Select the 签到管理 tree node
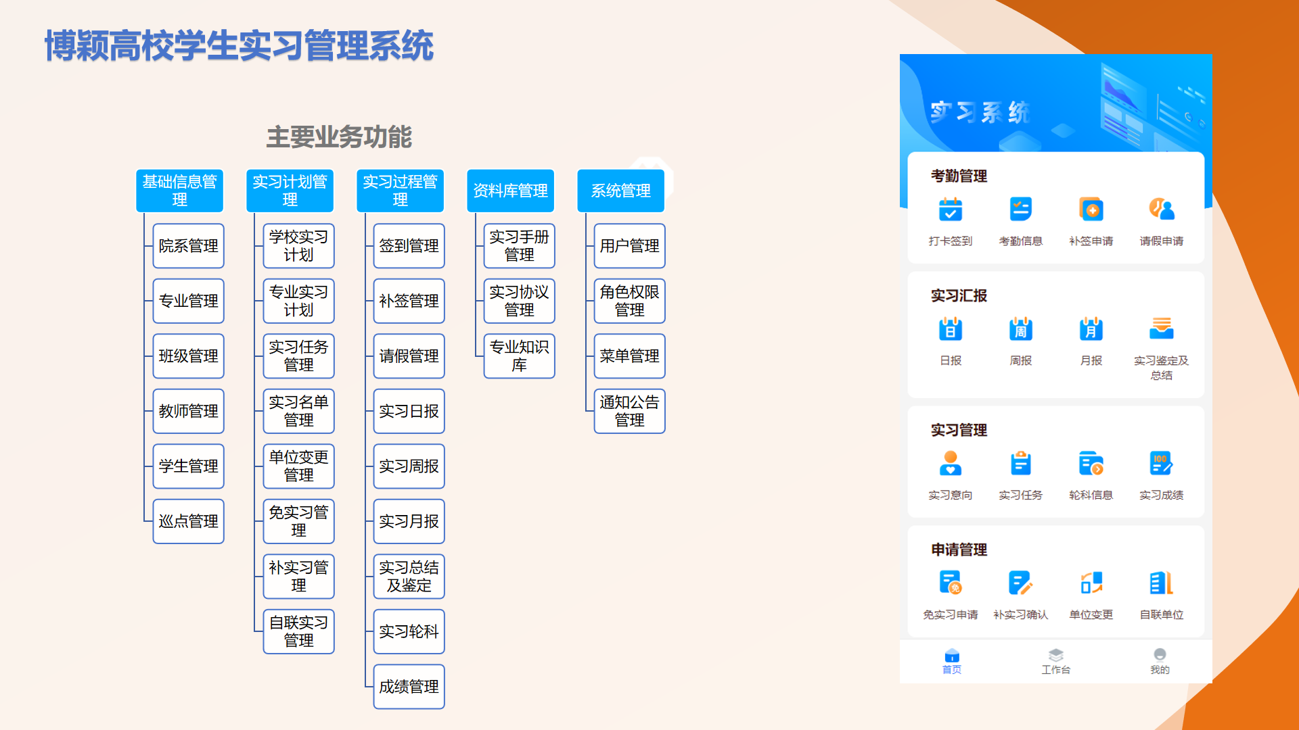 coord(409,246)
